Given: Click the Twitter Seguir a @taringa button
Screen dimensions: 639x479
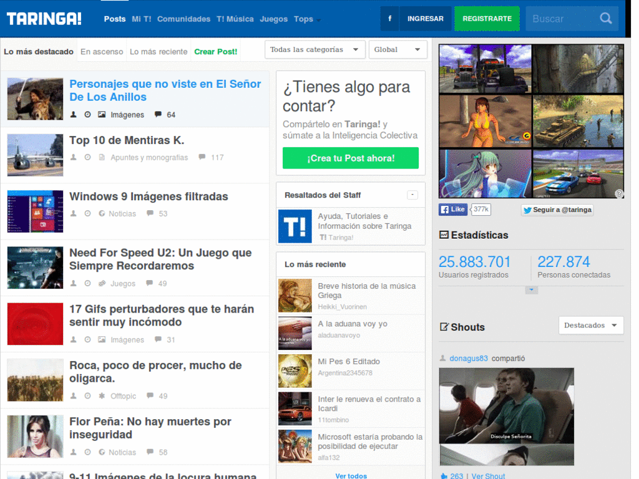Looking at the screenshot, I should pyautogui.click(x=557, y=210).
